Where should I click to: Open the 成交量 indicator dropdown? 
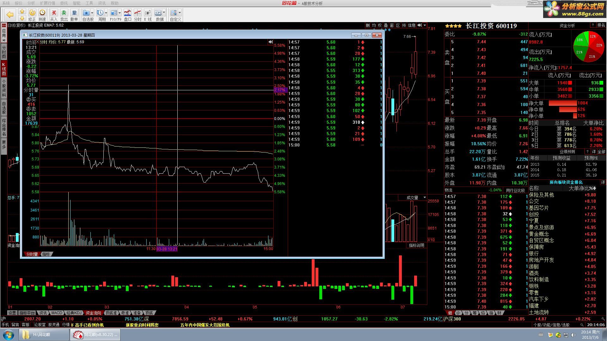[425, 197]
